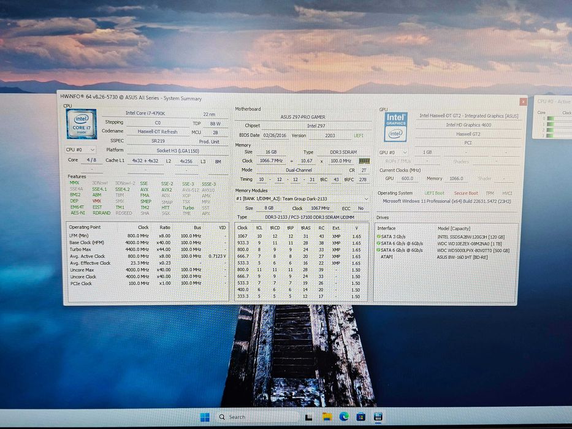The image size is (572, 429).
Task: Click the HVCI indicator
Action: click(x=507, y=193)
